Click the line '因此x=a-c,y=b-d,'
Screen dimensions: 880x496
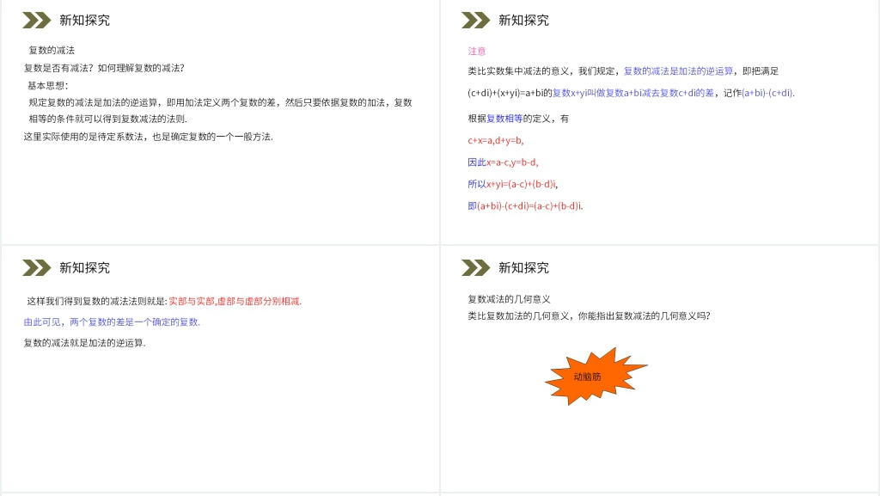click(503, 162)
